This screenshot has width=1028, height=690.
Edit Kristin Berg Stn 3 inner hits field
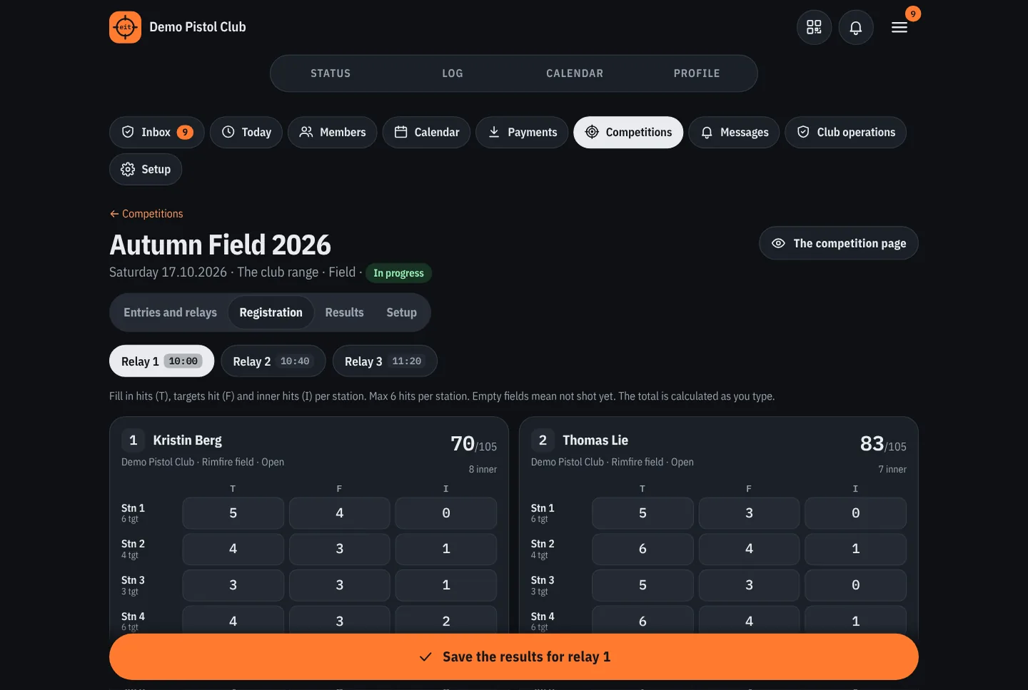tap(446, 585)
